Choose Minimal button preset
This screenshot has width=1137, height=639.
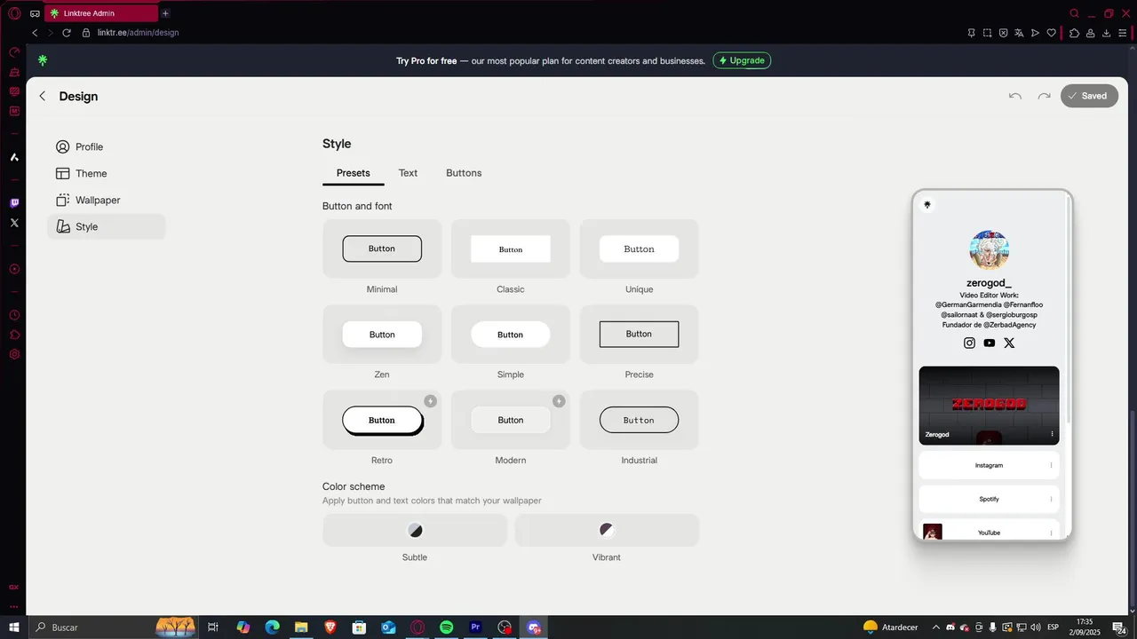tap(382, 248)
